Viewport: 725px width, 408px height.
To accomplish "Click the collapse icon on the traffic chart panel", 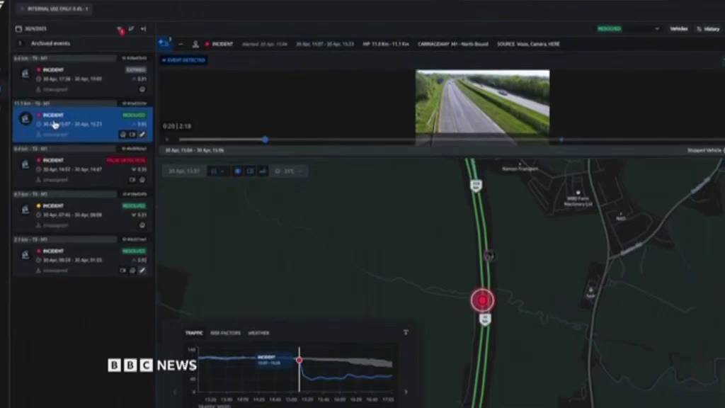I will (406, 332).
